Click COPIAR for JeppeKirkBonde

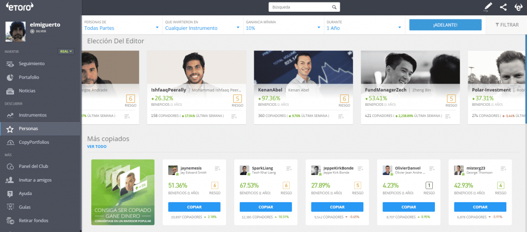(338, 207)
